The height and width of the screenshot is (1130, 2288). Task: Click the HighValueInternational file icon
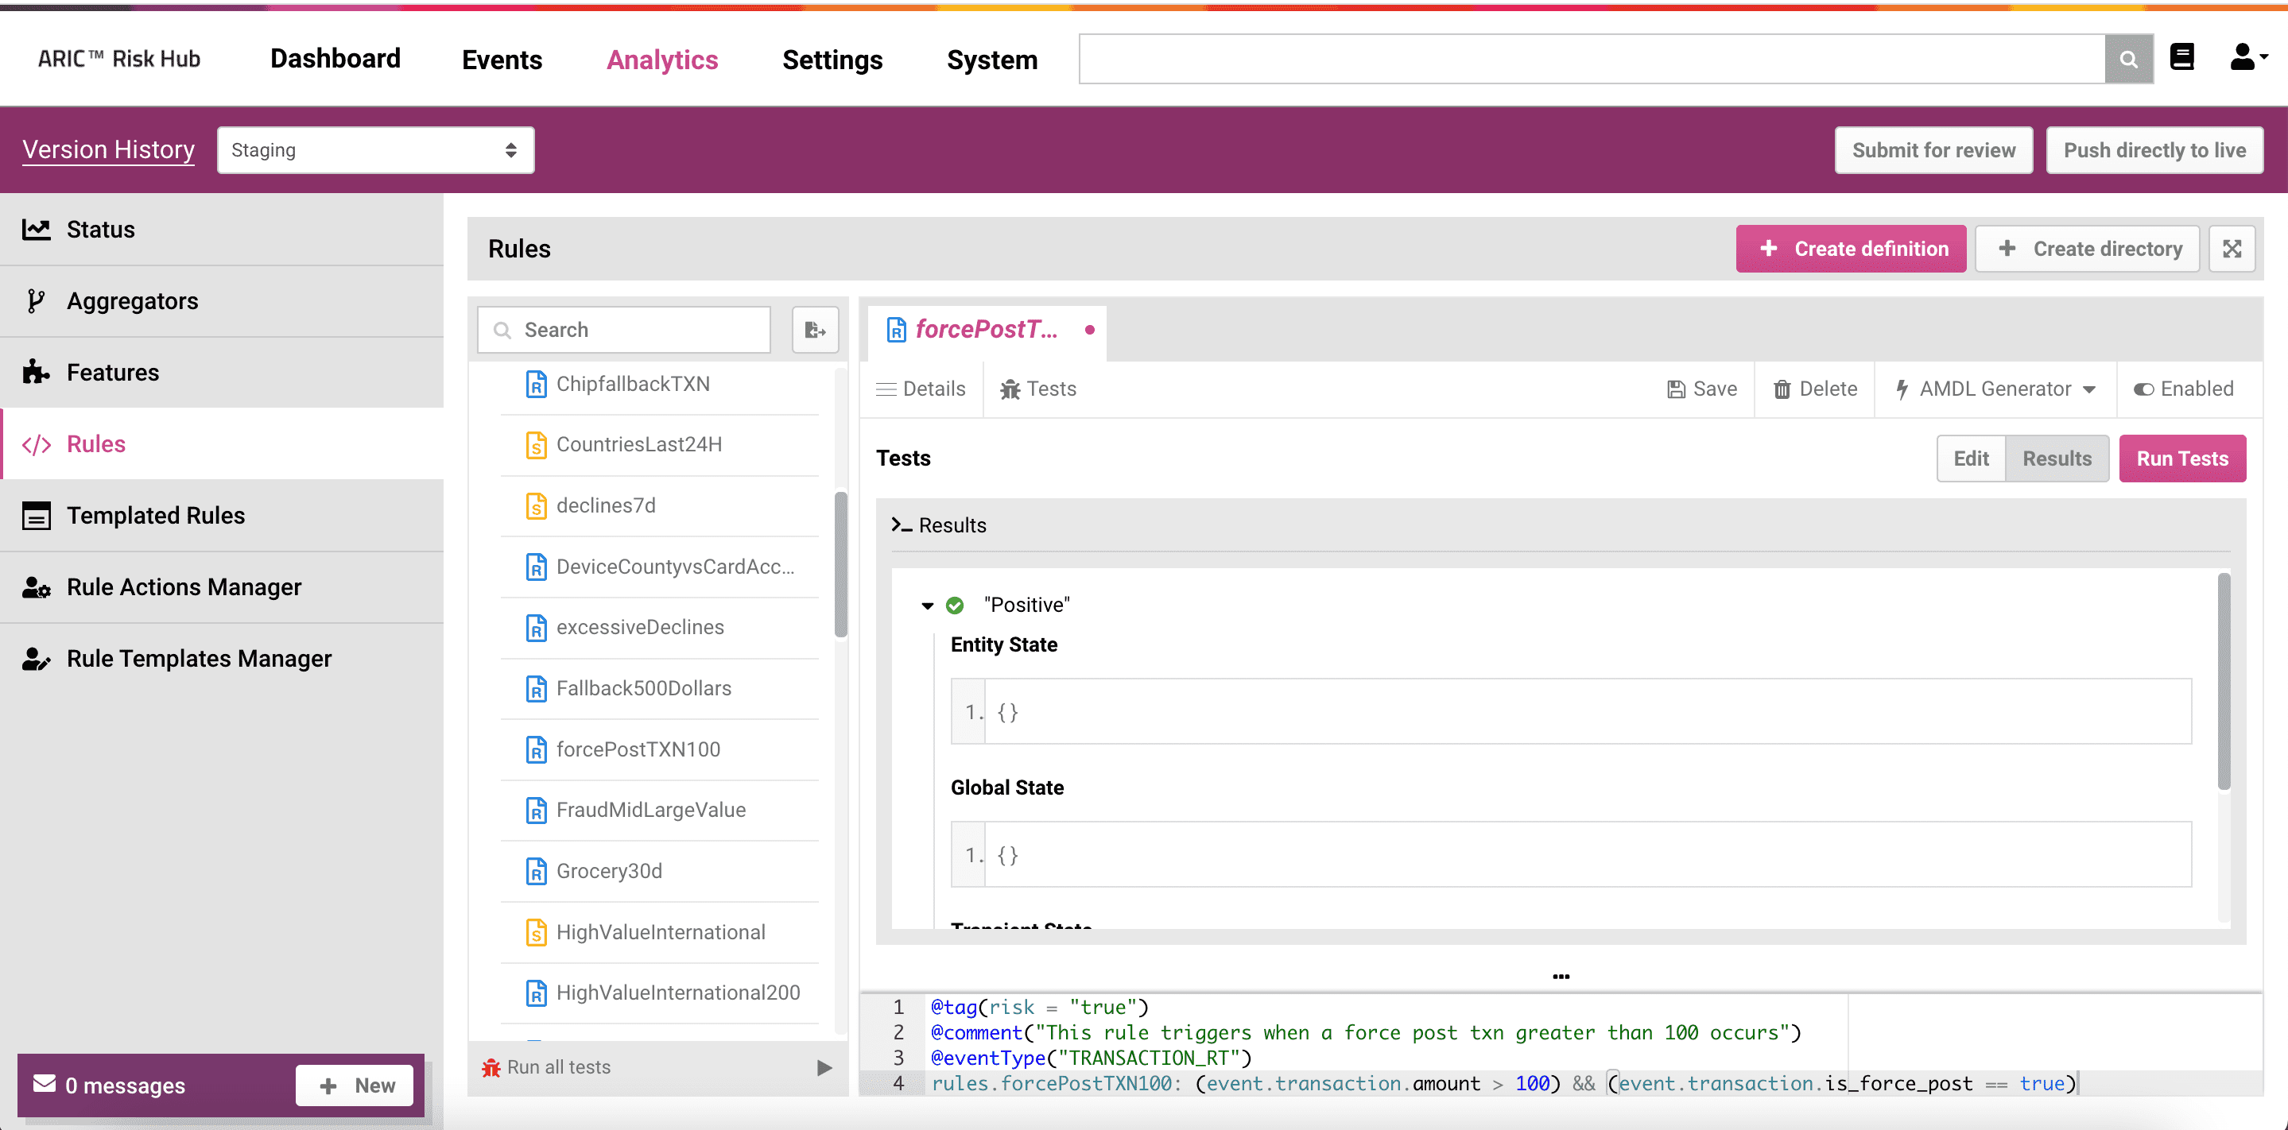(537, 932)
